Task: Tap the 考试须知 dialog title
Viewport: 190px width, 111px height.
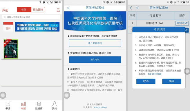Action: coord(160,29)
